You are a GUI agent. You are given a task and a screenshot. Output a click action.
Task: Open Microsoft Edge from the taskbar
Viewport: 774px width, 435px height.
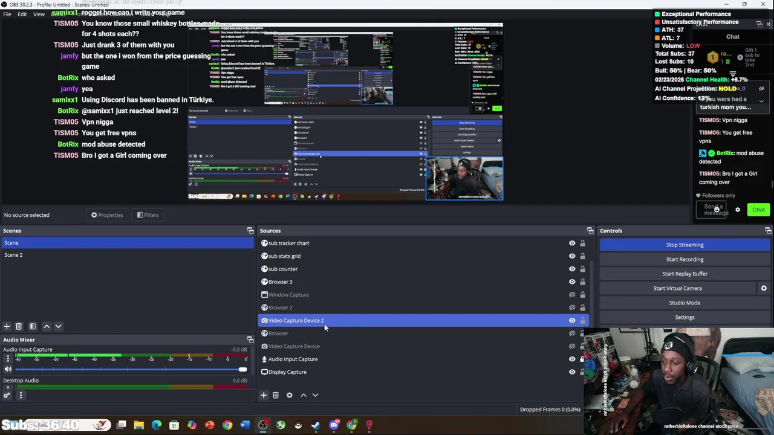tap(157, 425)
